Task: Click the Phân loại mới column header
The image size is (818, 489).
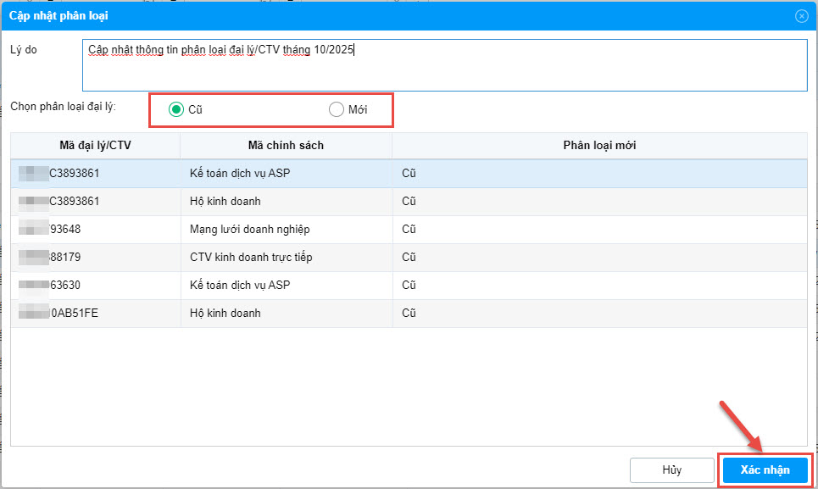Action: pos(599,145)
